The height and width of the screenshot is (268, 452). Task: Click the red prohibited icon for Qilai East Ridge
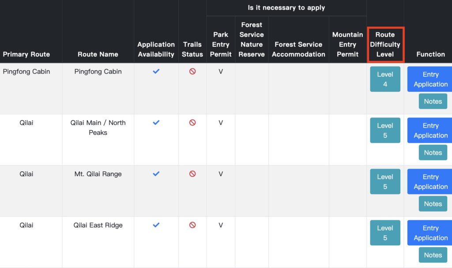tap(192, 225)
